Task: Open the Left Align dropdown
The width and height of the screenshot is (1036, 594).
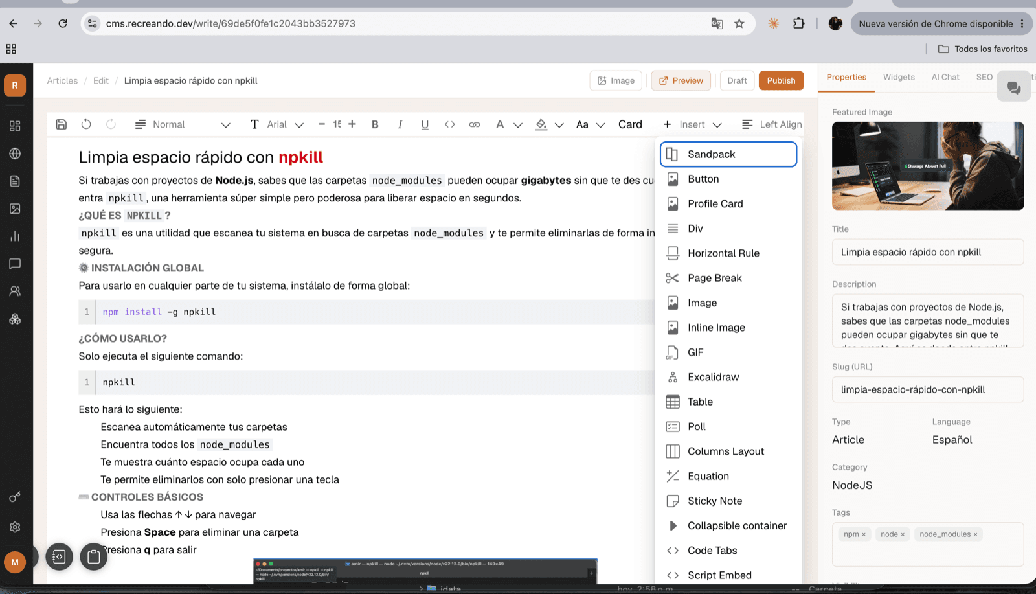Action: point(772,124)
